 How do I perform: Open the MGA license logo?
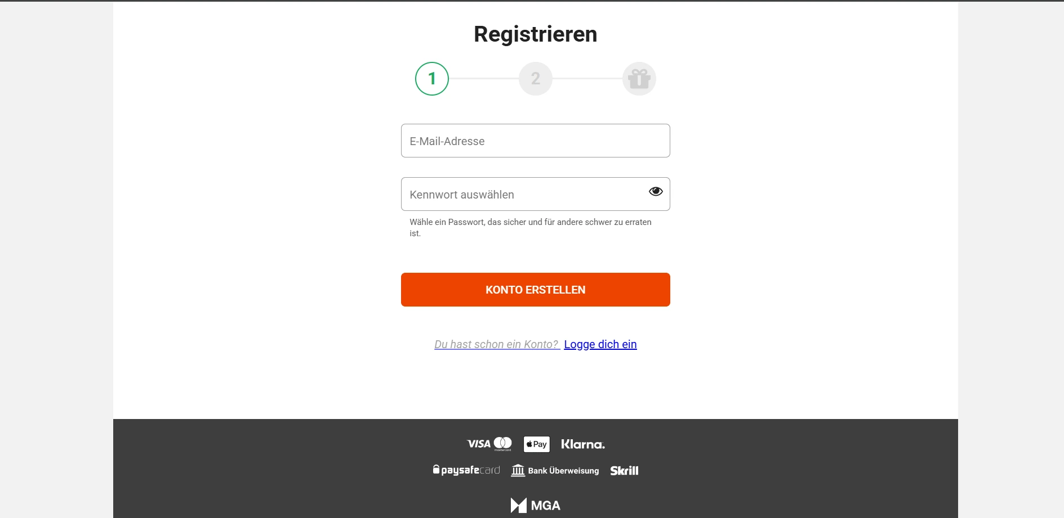coord(535,505)
